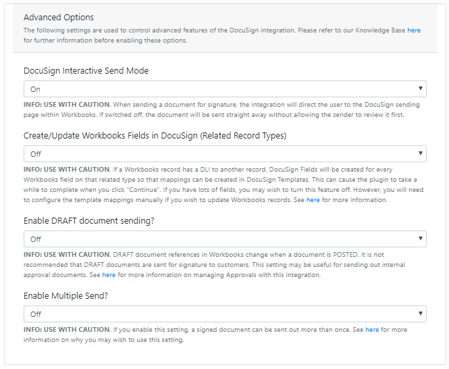Open 'here' link about Multiple Send setting
The width and height of the screenshot is (449, 369).
pos(372,330)
